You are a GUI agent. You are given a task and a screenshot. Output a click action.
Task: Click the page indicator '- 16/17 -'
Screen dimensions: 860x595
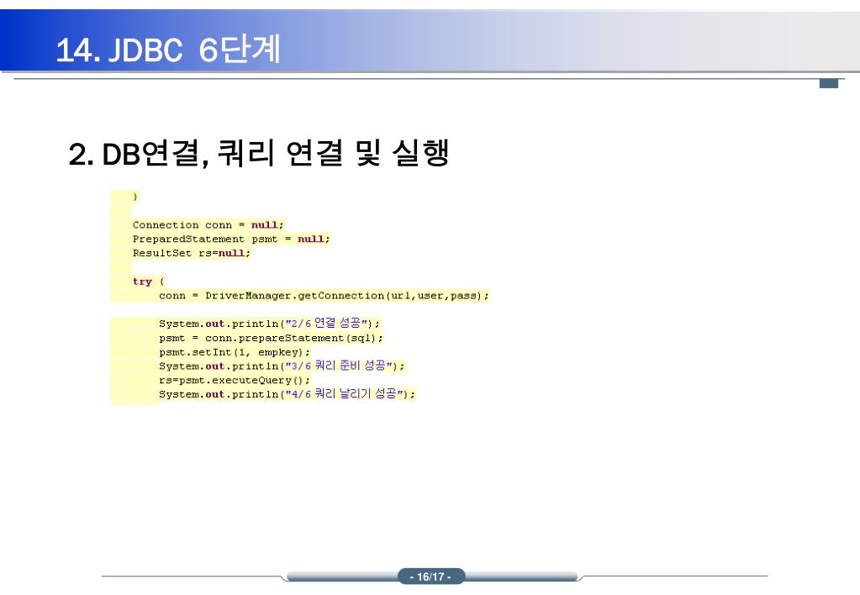(x=431, y=577)
